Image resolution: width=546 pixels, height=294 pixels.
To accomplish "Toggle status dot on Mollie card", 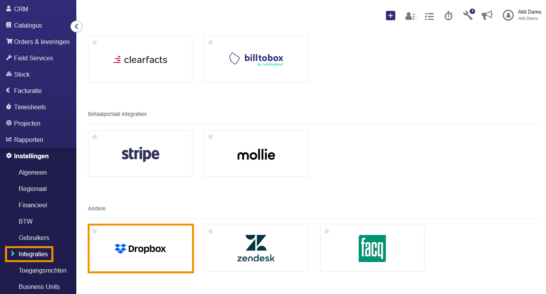I will click(x=211, y=137).
